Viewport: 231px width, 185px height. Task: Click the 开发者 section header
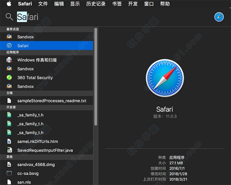click(47, 107)
